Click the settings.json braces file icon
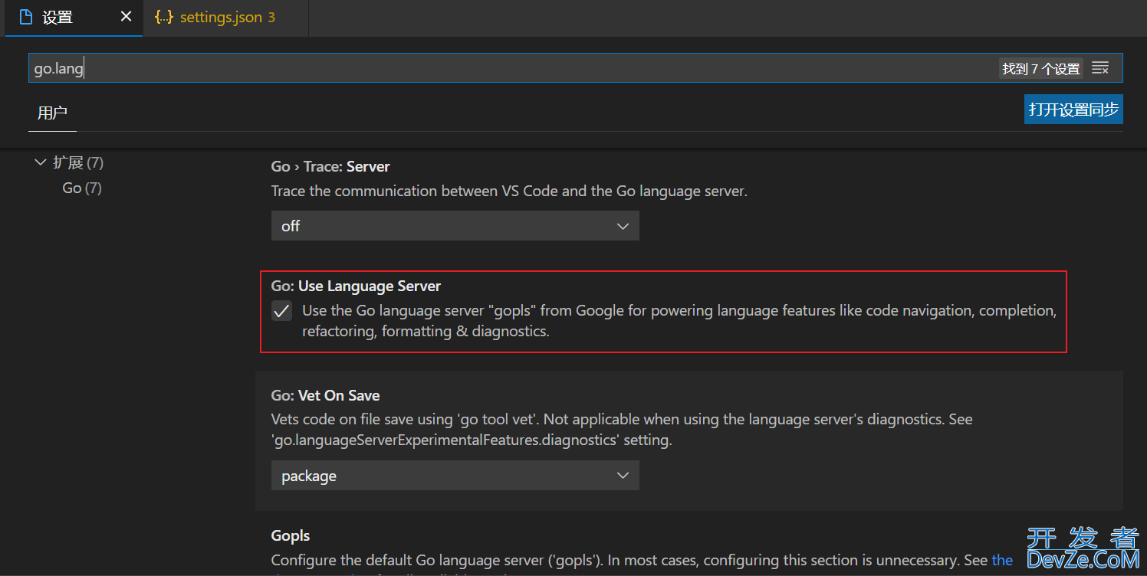This screenshot has width=1147, height=576. pyautogui.click(x=163, y=17)
